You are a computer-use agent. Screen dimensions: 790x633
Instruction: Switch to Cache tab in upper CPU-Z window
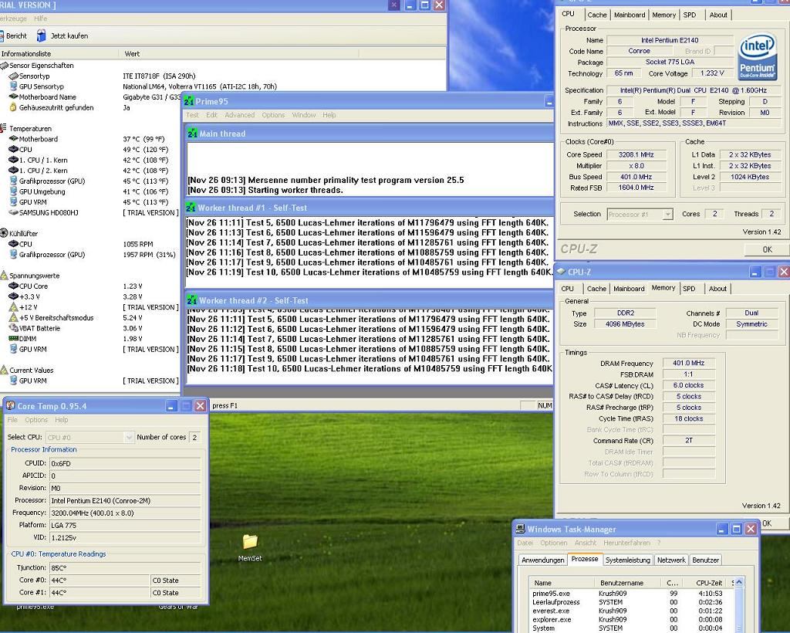point(596,15)
